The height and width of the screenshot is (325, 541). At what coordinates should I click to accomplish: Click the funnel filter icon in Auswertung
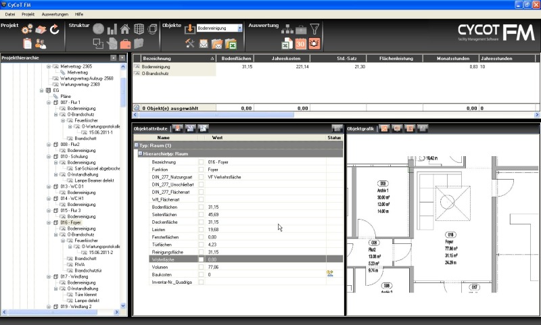(x=314, y=29)
